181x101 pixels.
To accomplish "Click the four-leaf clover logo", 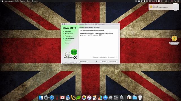I will [x=74, y=52].
